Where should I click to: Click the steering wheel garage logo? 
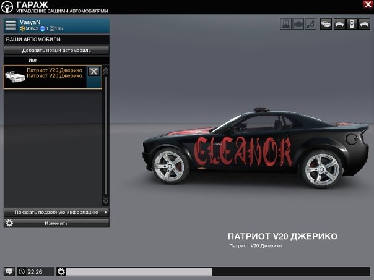pyautogui.click(x=8, y=7)
